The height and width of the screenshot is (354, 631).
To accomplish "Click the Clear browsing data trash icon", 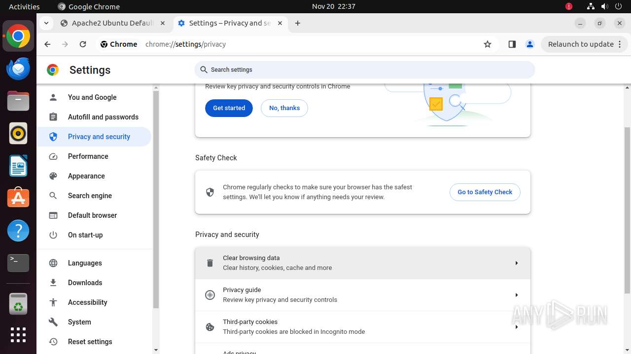I will point(210,263).
